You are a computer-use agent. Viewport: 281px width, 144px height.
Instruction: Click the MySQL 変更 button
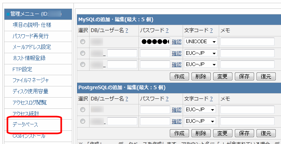pos(222,76)
